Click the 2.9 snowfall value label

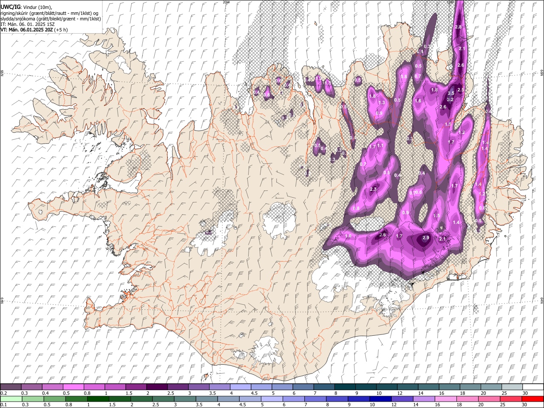click(425, 238)
